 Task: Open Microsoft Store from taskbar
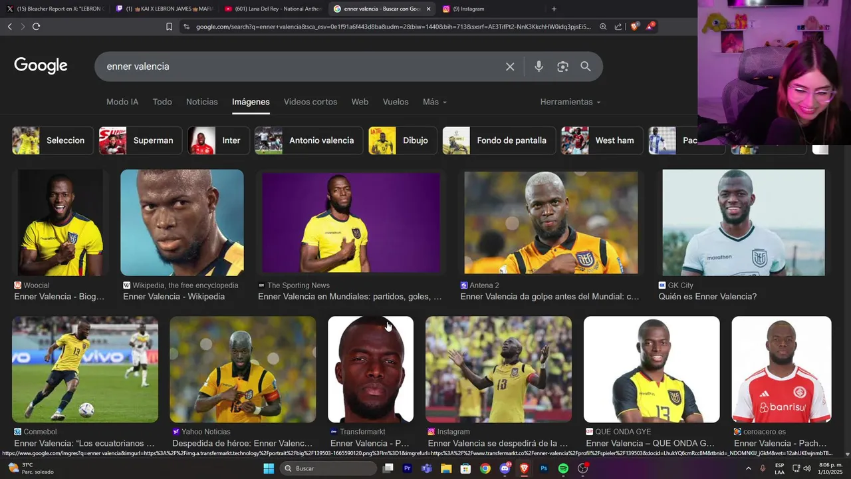tap(466, 468)
